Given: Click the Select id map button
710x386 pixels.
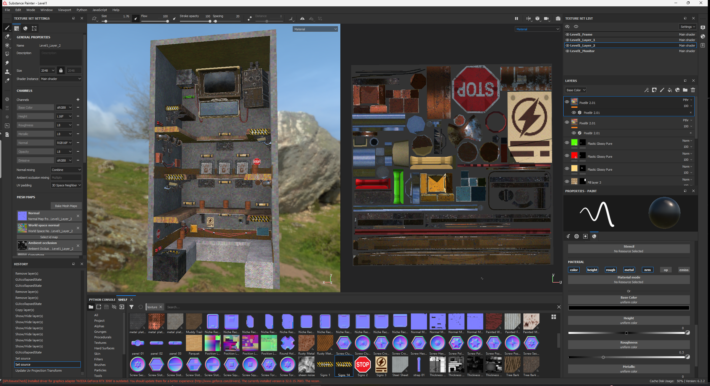Looking at the screenshot, I should click(x=49, y=237).
